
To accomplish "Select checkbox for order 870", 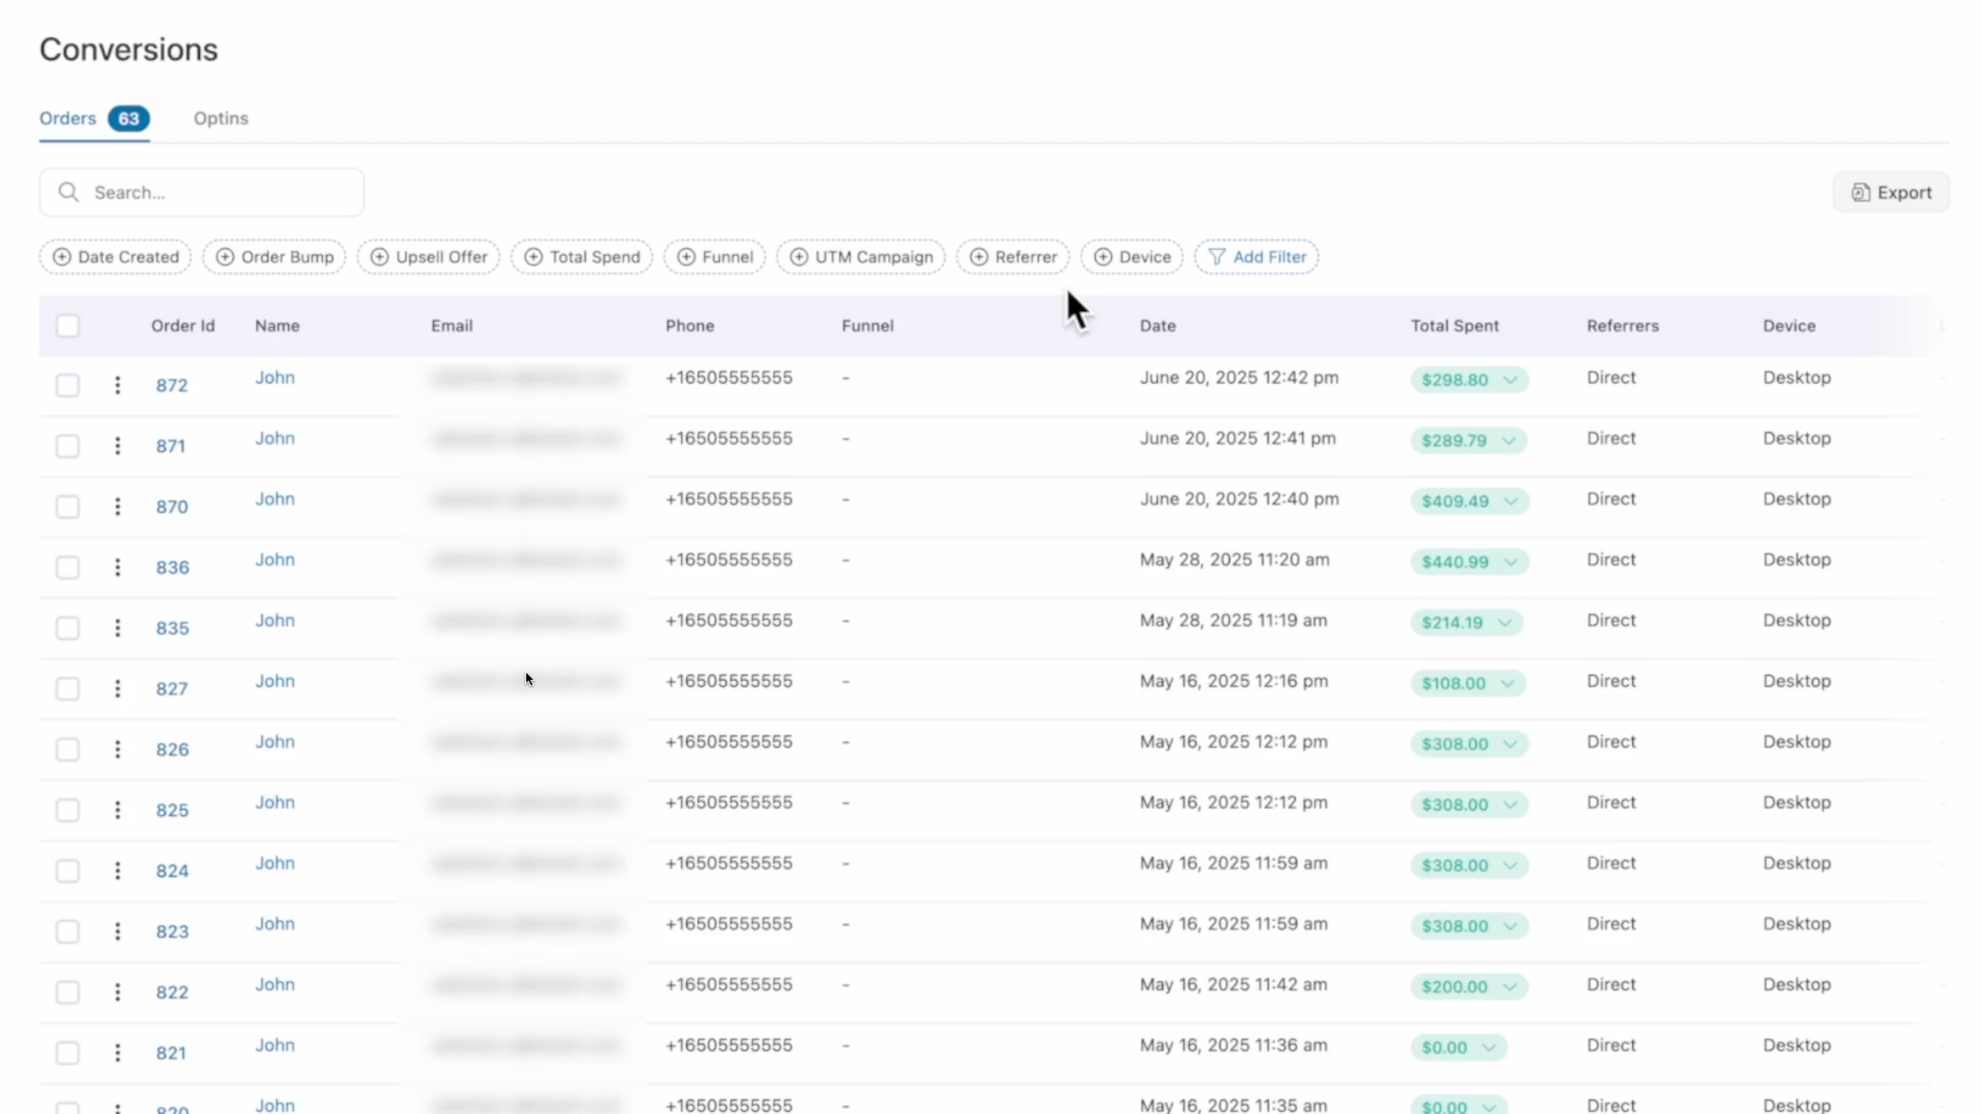I will [x=68, y=507].
